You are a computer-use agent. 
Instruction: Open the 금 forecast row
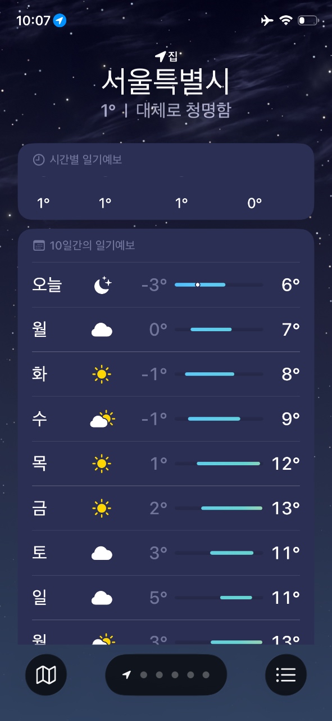click(x=166, y=508)
